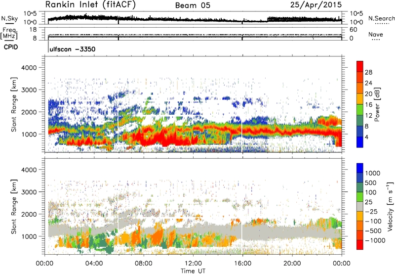
Task: Click the '04:00' time axis tick label
Action: click(x=94, y=264)
